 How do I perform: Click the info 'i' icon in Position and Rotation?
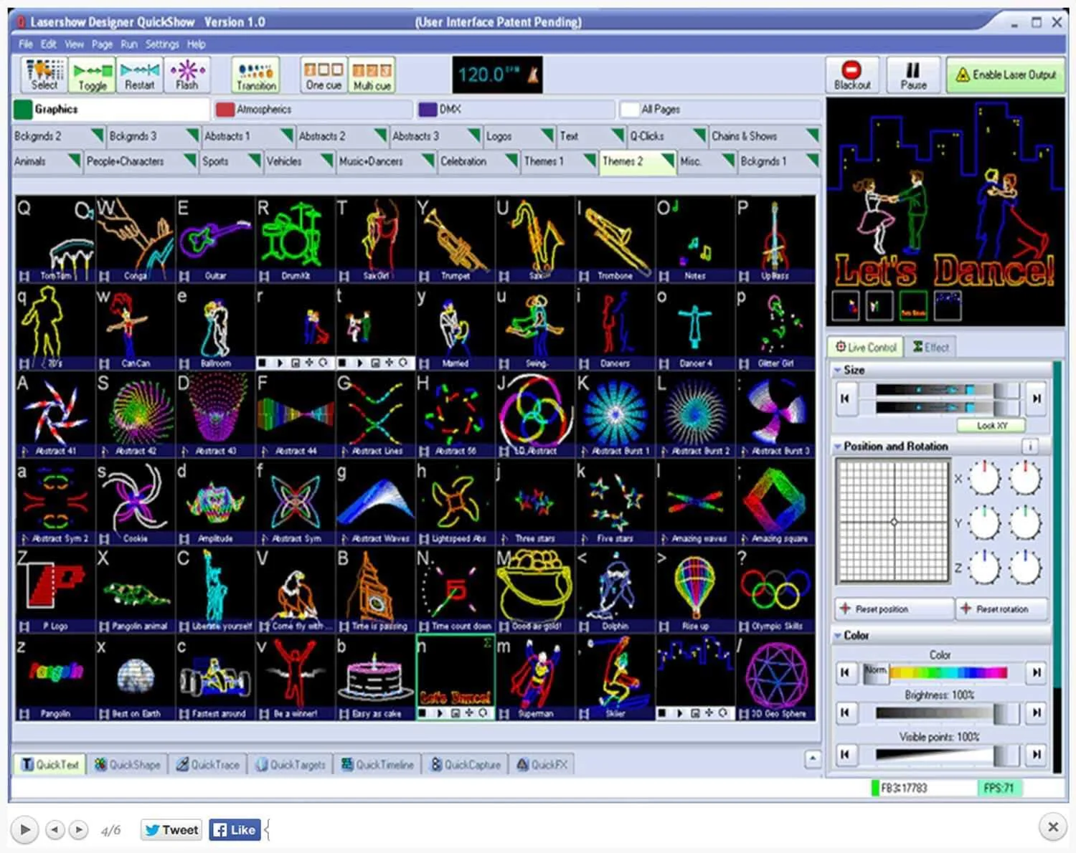click(x=1030, y=446)
